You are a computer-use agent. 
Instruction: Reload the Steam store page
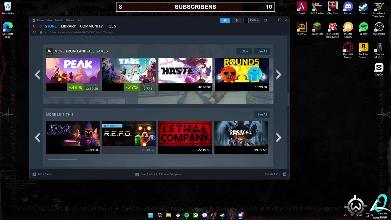[34, 32]
